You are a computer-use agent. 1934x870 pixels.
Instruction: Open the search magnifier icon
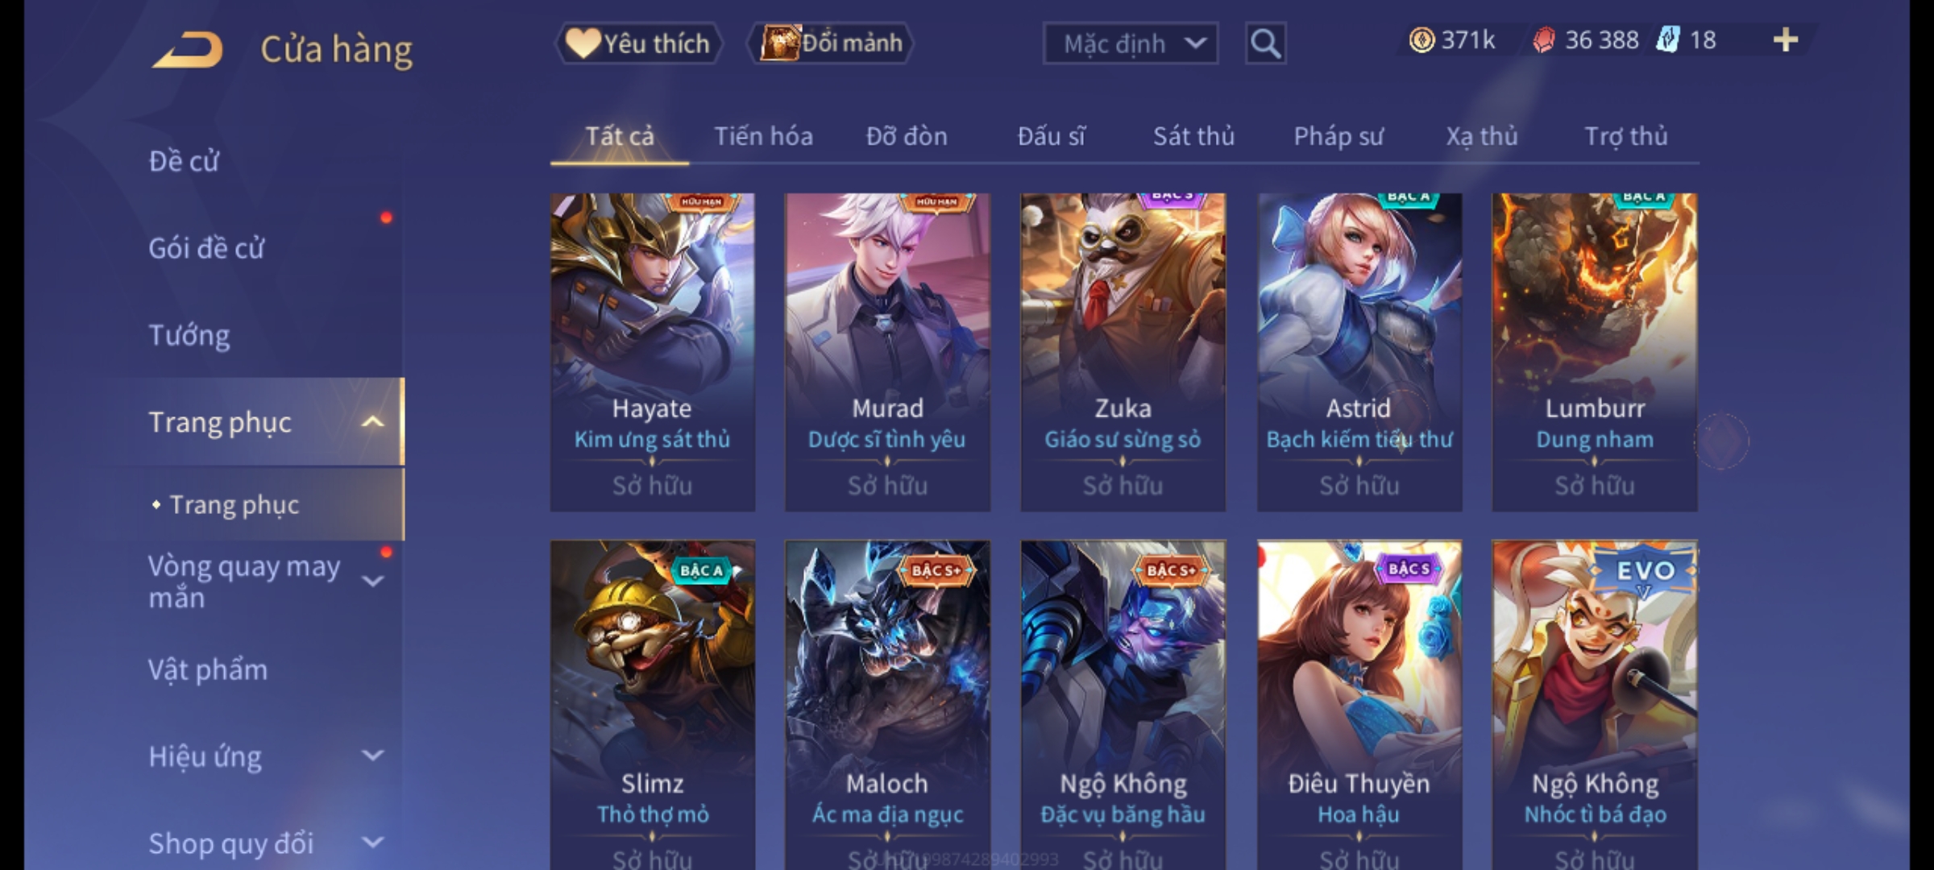pyautogui.click(x=1265, y=43)
